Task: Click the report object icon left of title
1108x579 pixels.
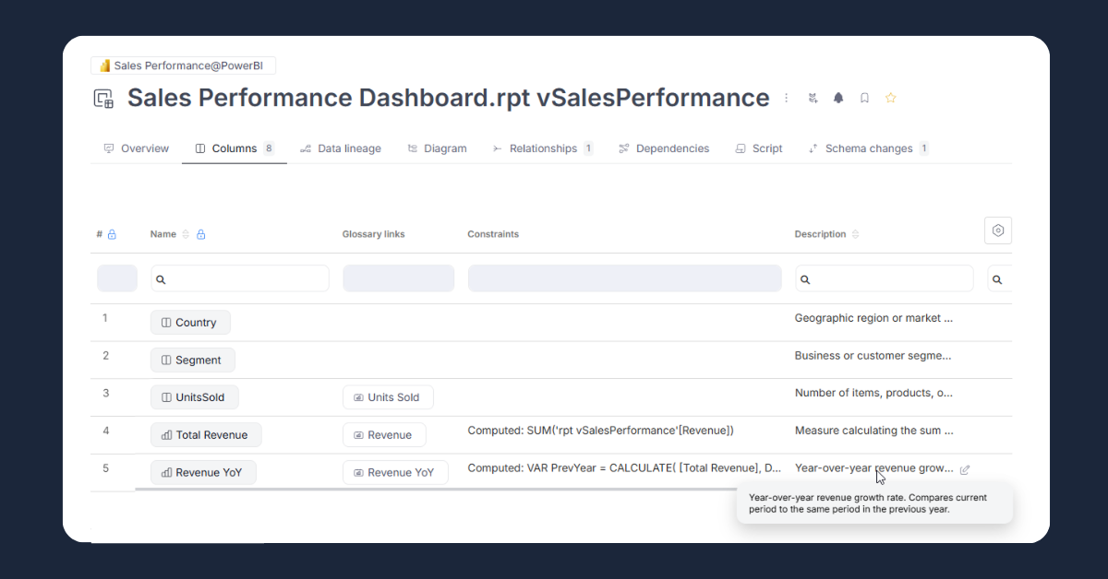Action: (104, 99)
